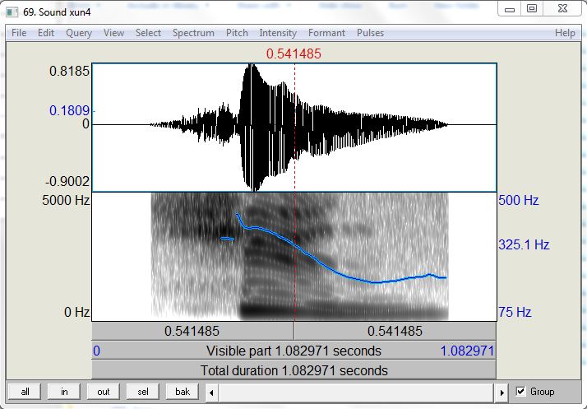The width and height of the screenshot is (587, 409).
Task: Play the right 0.541485 segment bar
Action: click(395, 331)
